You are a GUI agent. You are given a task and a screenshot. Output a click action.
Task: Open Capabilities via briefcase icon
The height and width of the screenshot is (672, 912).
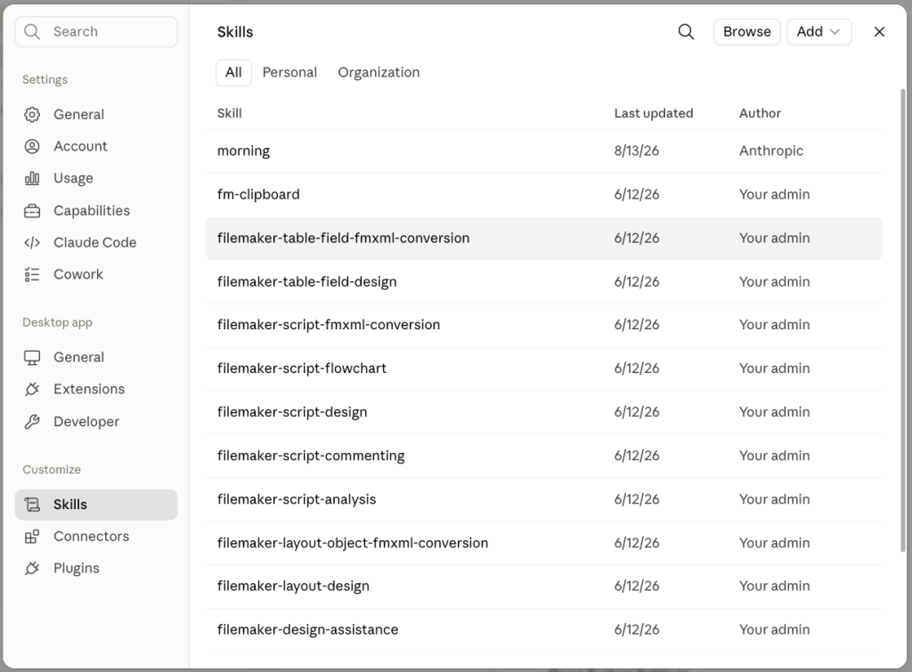click(x=32, y=210)
